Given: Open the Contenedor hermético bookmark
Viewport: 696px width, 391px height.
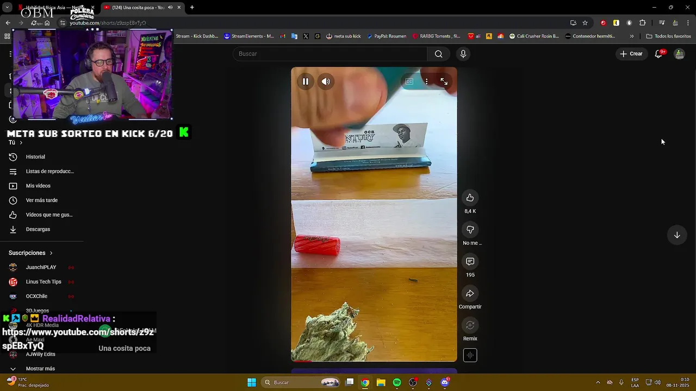Looking at the screenshot, I should (591, 36).
